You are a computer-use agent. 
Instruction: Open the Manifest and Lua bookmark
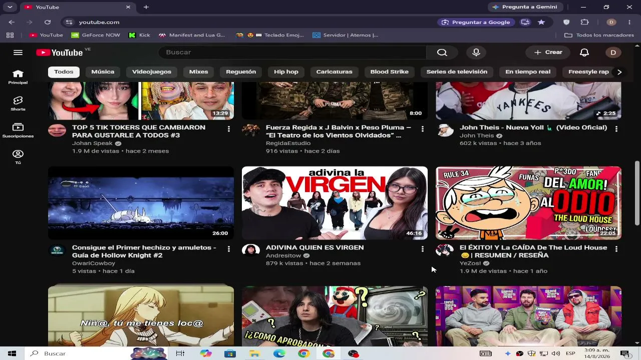click(192, 35)
